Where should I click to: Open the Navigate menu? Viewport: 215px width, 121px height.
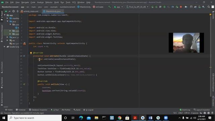(x=25, y=2)
